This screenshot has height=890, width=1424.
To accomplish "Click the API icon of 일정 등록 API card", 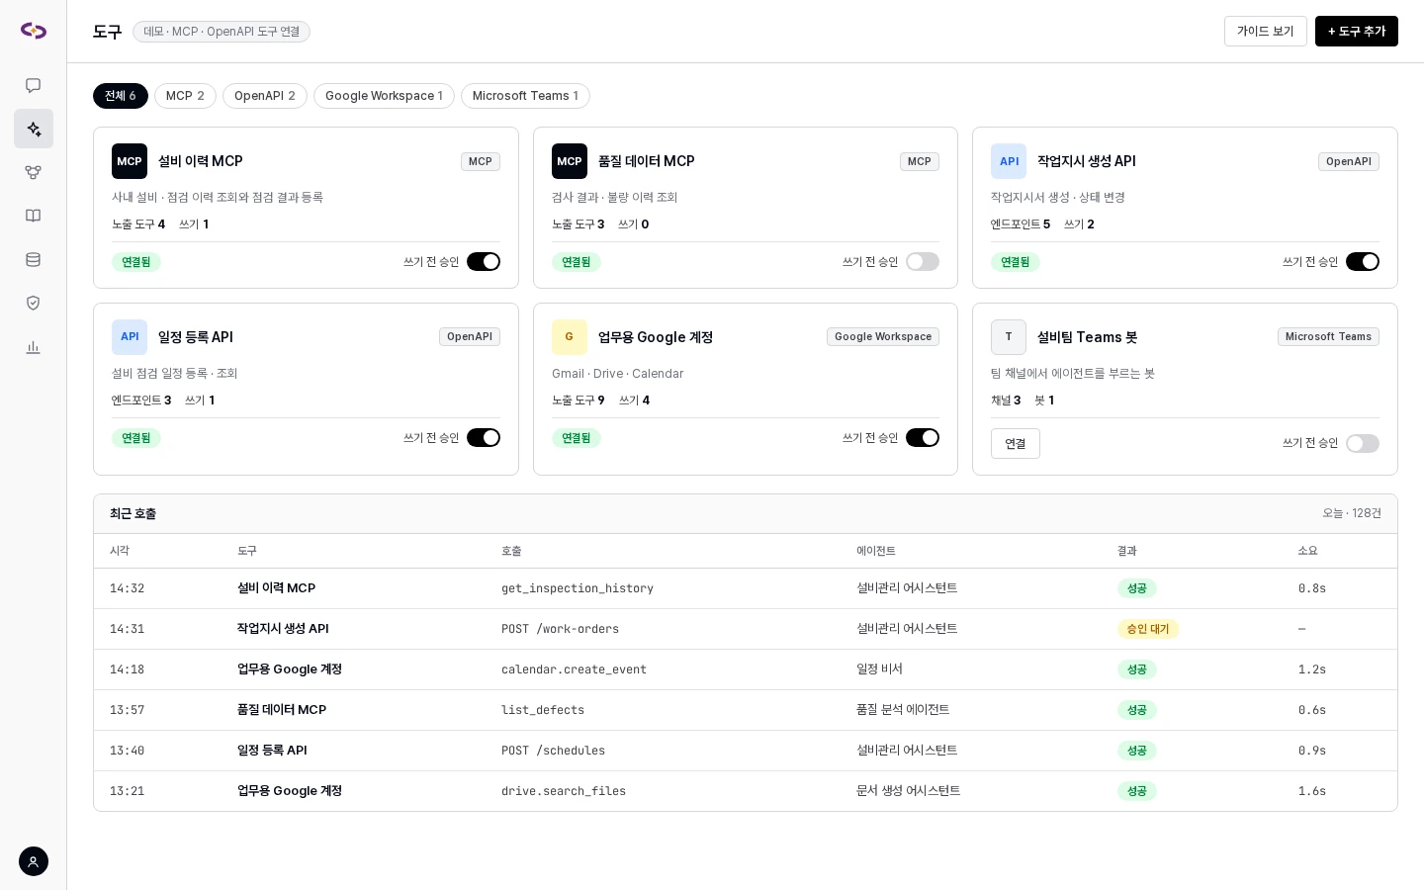I will (130, 337).
